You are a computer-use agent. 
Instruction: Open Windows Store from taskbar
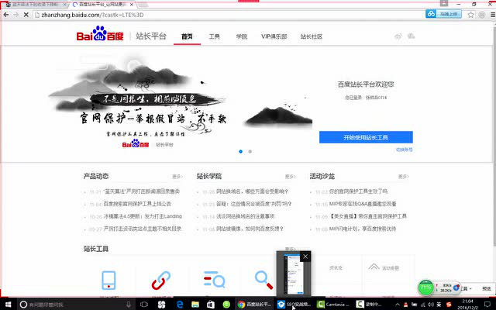tap(210, 305)
